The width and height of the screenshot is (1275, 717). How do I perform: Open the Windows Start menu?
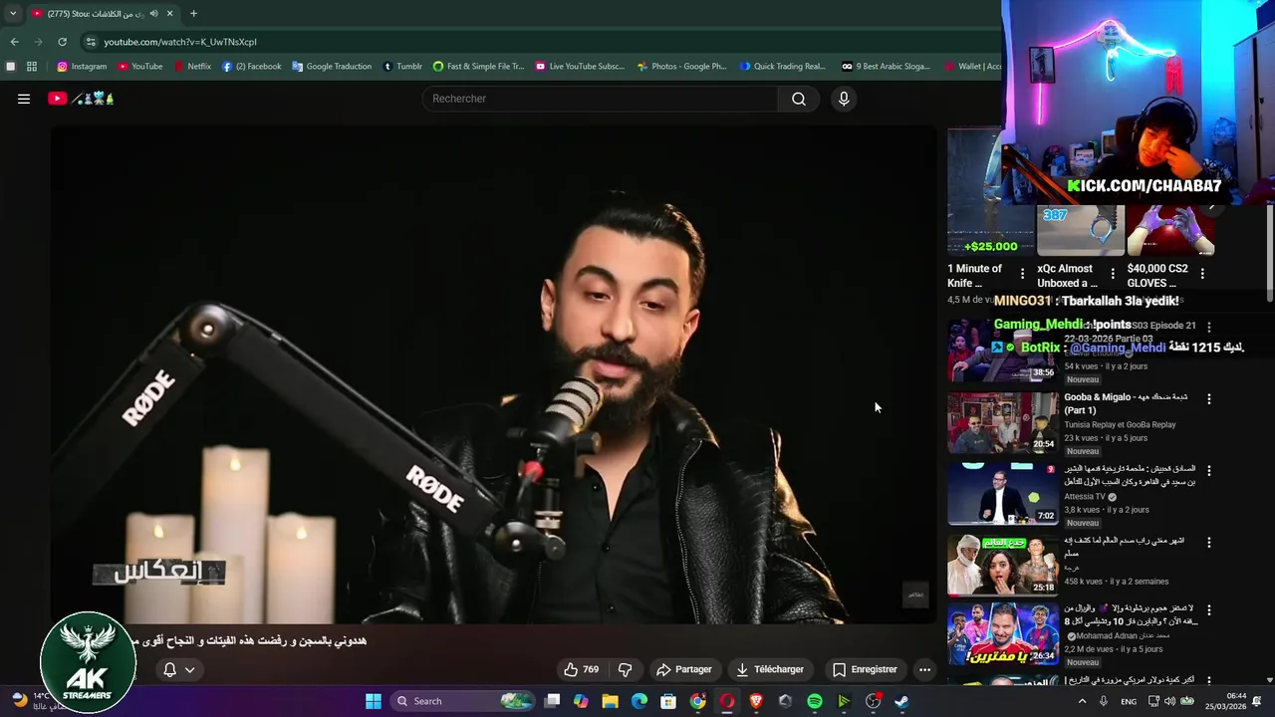(374, 701)
